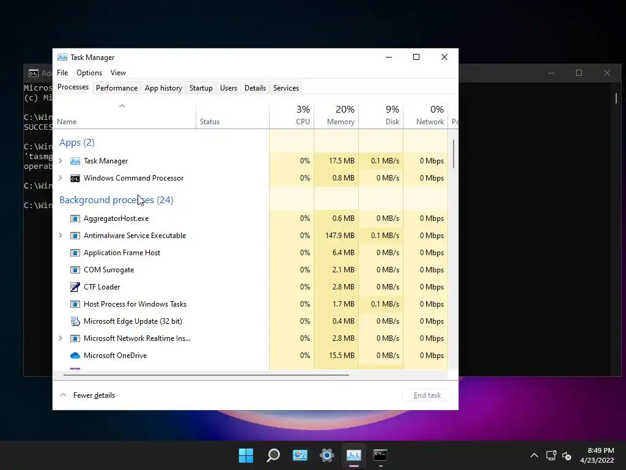Image resolution: width=626 pixels, height=470 pixels.
Task: Click the 147.9 MB memory value
Action: [340, 236]
